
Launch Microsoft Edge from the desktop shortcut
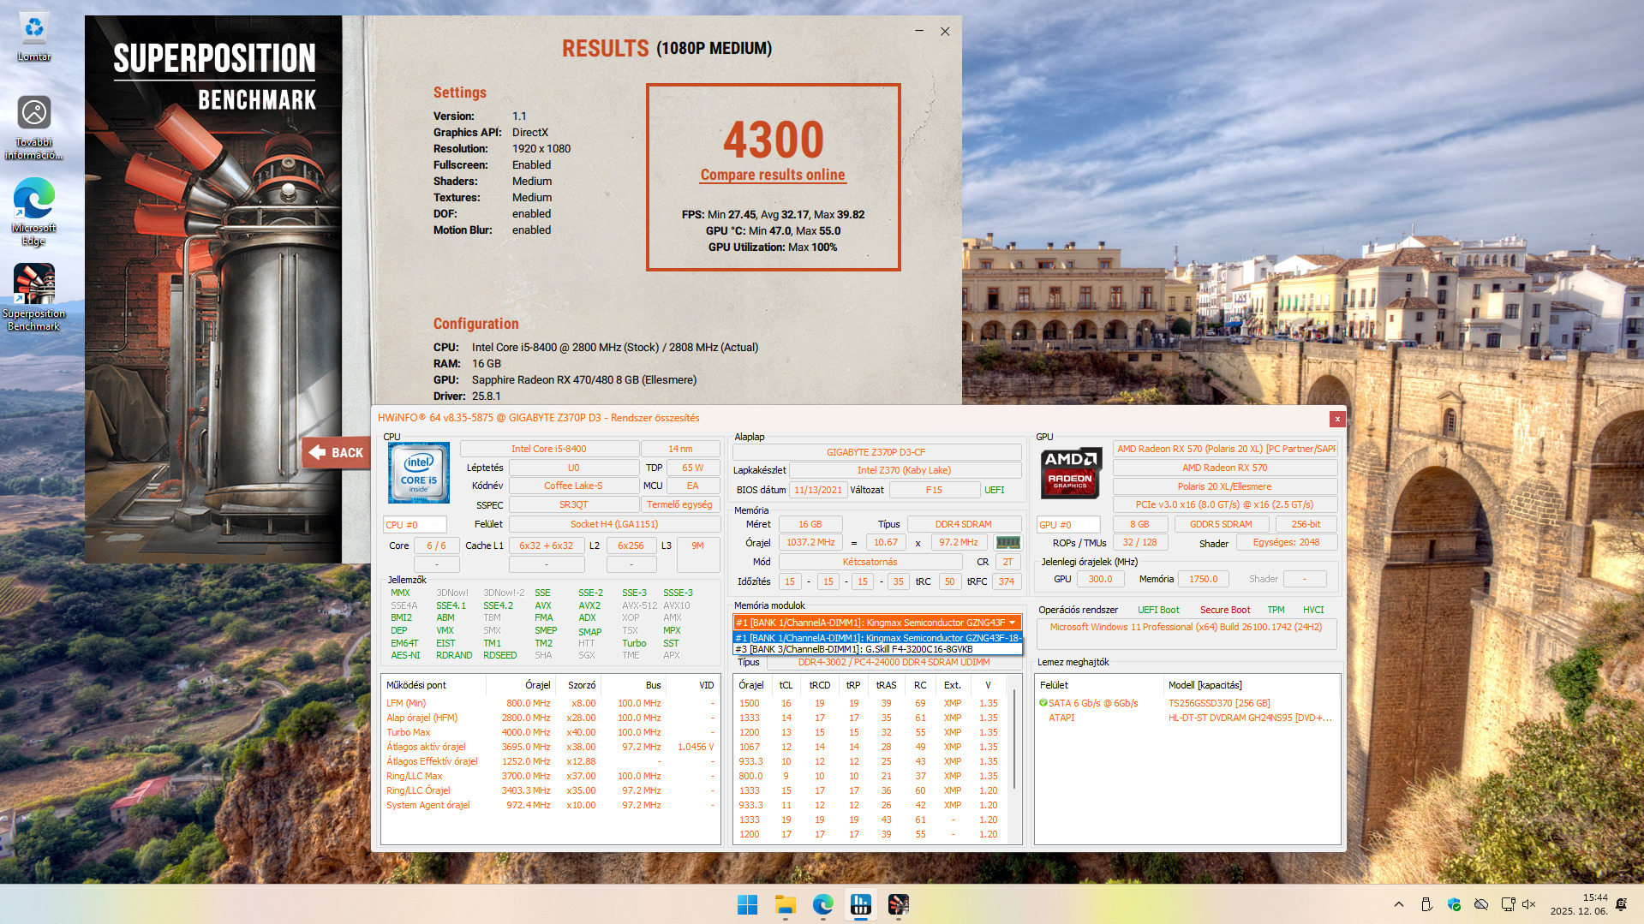[34, 212]
